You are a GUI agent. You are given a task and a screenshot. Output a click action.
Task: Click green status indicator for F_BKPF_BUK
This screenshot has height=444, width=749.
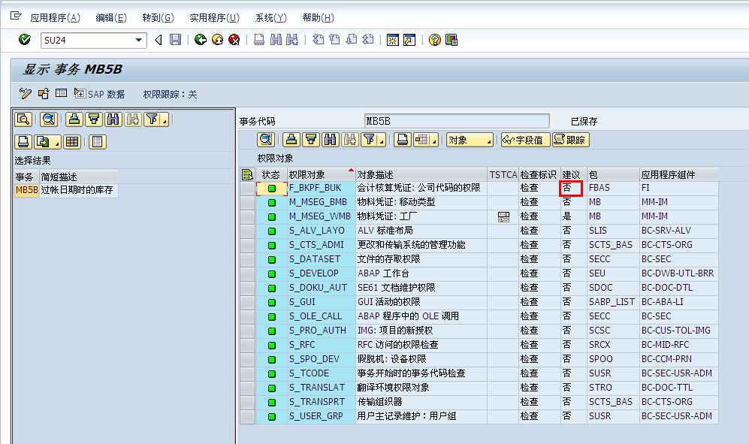271,188
